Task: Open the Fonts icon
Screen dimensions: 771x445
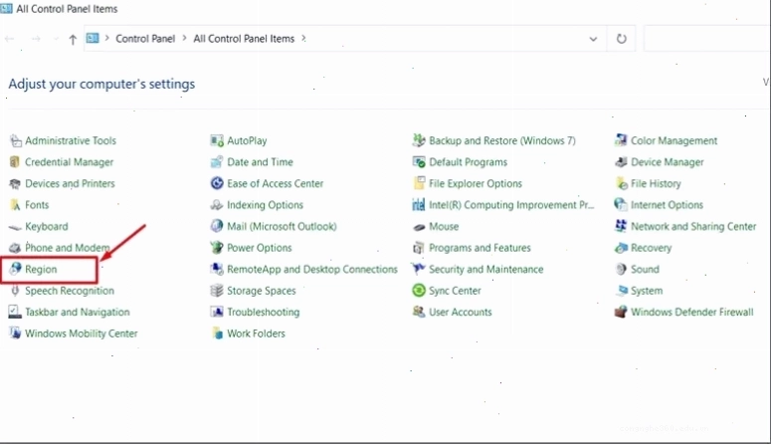Action: (15, 205)
